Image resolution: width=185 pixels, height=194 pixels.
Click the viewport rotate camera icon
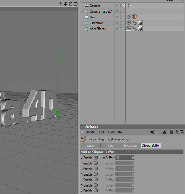(x=71, y=4)
